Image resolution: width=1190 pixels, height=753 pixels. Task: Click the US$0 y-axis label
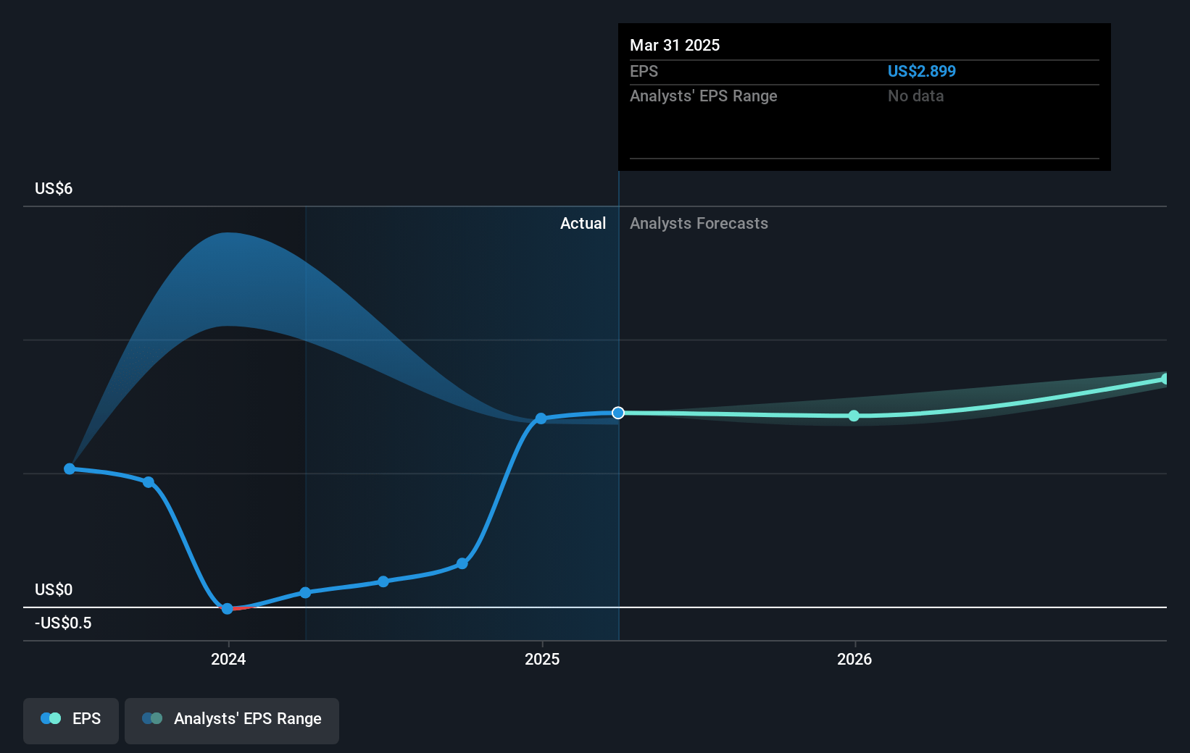click(54, 590)
